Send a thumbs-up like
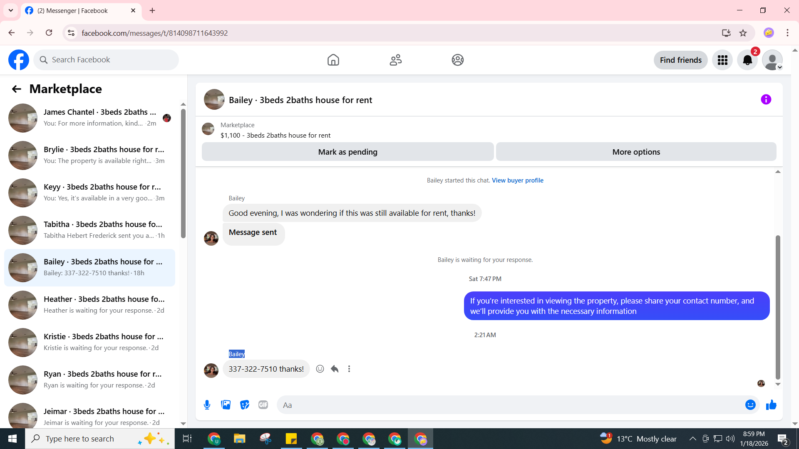 tap(771, 405)
